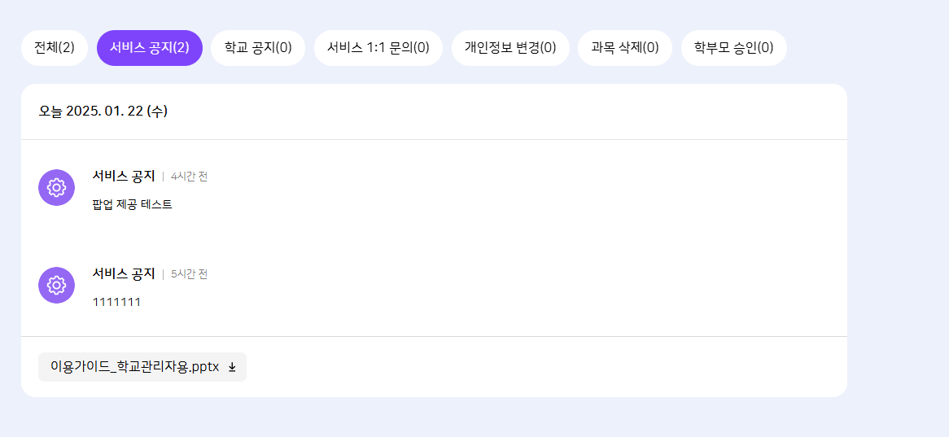Click the gear icon beside the 1111111 notice
This screenshot has width=949, height=437.
pyautogui.click(x=56, y=286)
